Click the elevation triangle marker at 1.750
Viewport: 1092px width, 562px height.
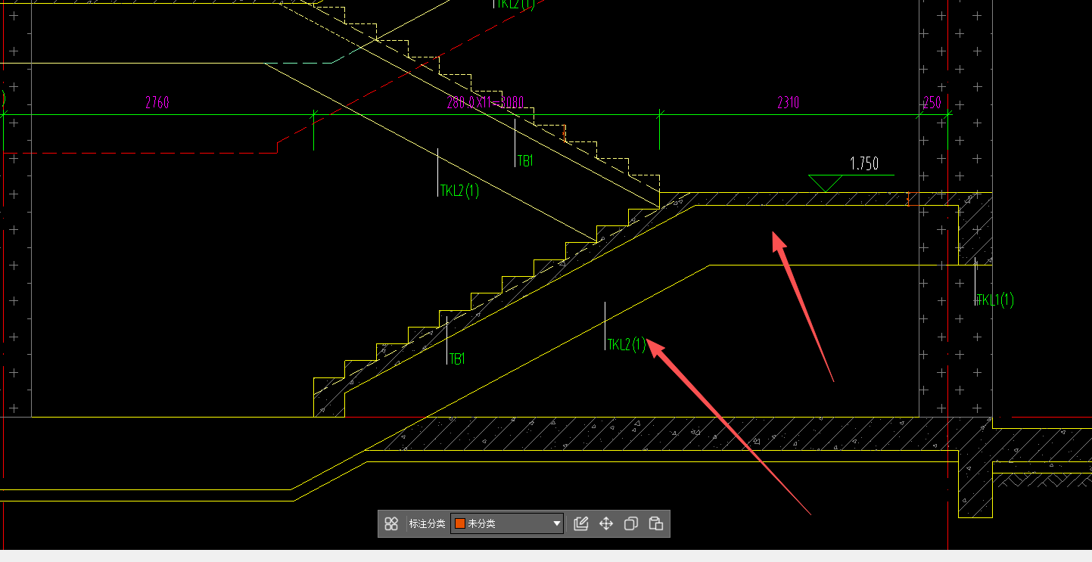click(x=826, y=183)
